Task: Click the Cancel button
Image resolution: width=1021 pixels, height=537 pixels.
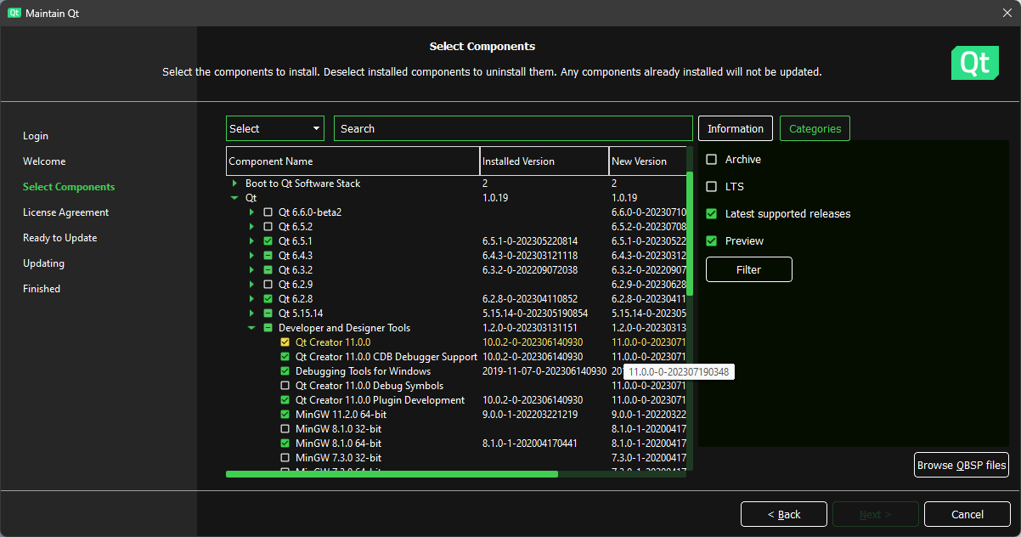Action: 967,514
